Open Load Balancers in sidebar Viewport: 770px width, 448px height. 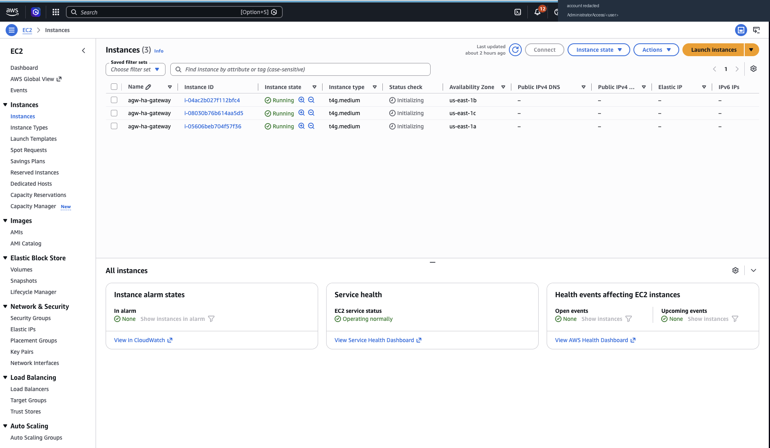coord(29,389)
